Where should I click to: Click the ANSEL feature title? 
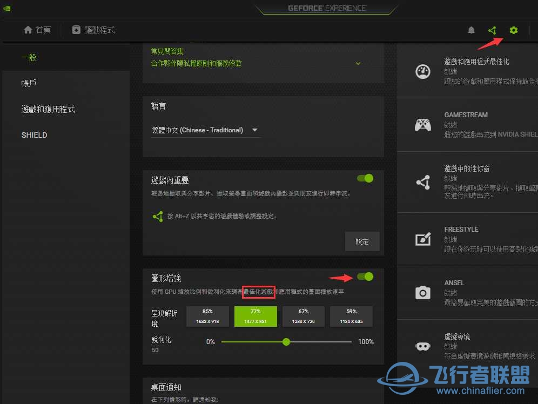tap(454, 283)
